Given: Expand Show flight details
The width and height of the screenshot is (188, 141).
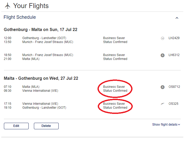Looking at the screenshot, I should point(166,125).
